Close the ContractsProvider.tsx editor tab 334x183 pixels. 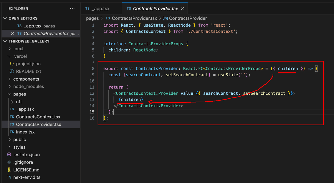[183, 9]
